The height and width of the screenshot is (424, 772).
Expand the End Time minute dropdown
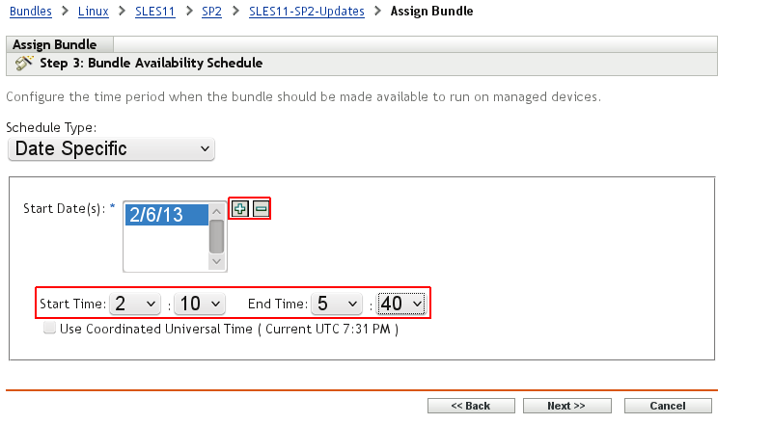[401, 304]
